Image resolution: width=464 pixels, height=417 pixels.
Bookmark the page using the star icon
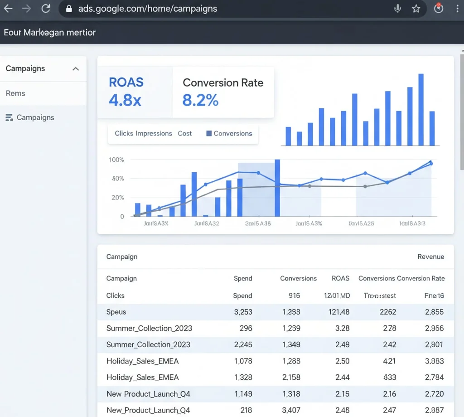[x=416, y=8]
